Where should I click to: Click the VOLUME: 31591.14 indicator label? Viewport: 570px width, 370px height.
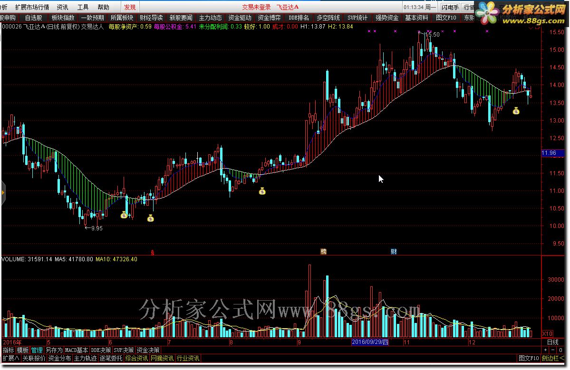[x=27, y=259]
